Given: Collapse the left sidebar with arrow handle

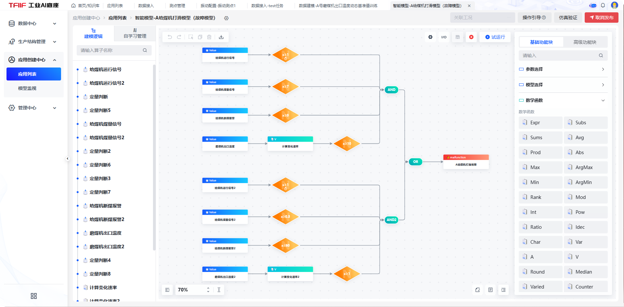Looking at the screenshot, I should 68,159.
